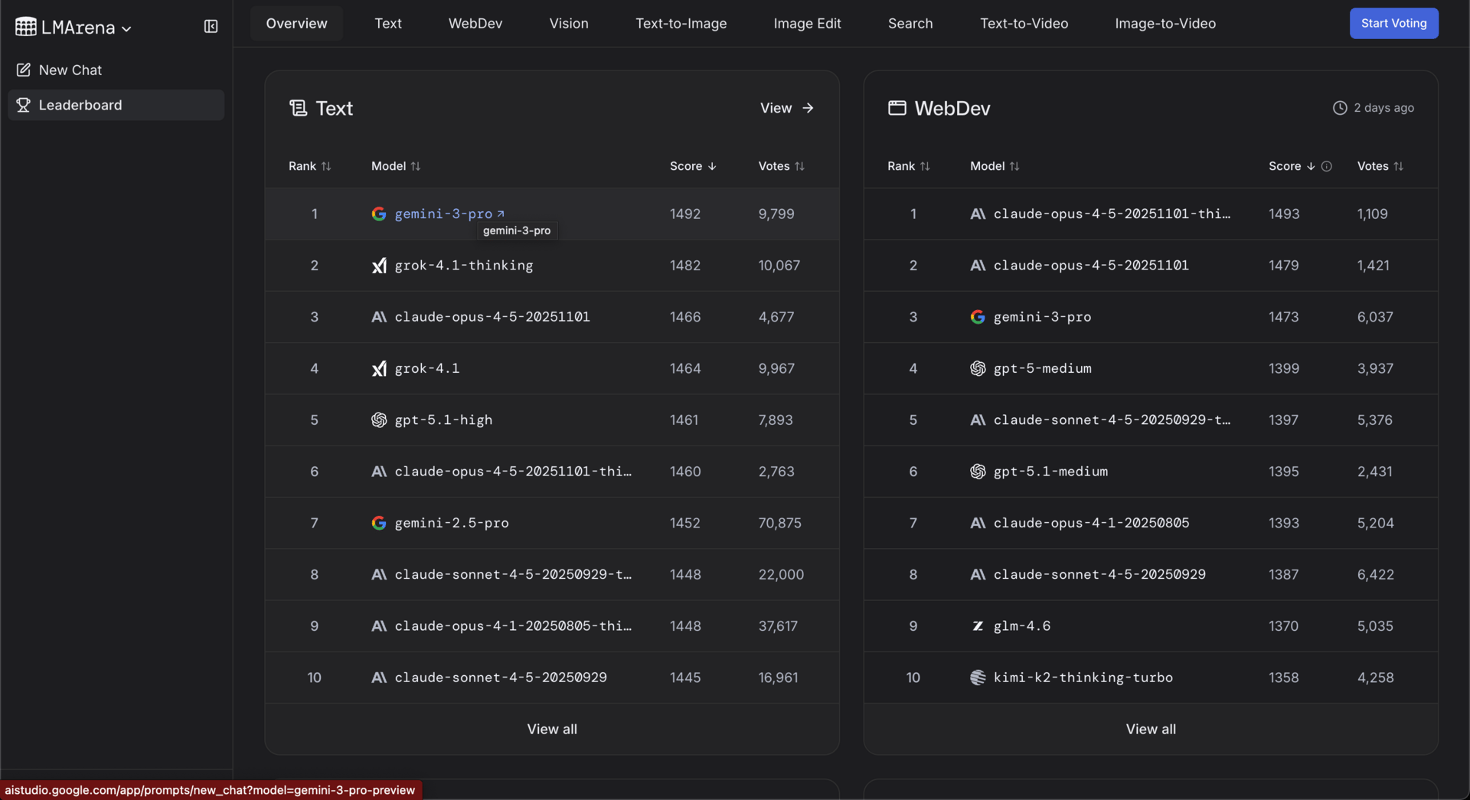Click the xAI icon beside grok-4.1-thinking
Viewport: 1470px width, 800px height.
click(x=379, y=266)
